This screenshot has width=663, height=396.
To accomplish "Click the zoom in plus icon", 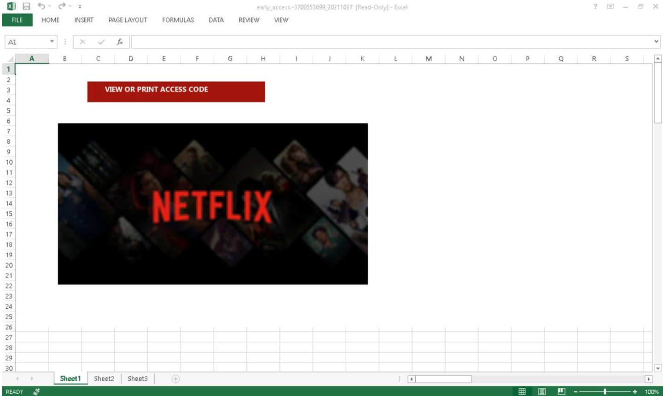I will [635, 391].
